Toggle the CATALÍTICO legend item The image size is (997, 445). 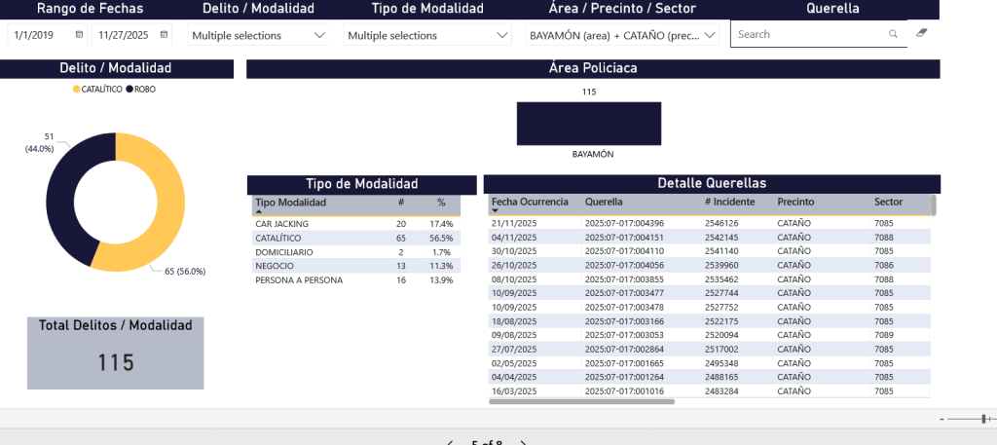[x=97, y=89]
